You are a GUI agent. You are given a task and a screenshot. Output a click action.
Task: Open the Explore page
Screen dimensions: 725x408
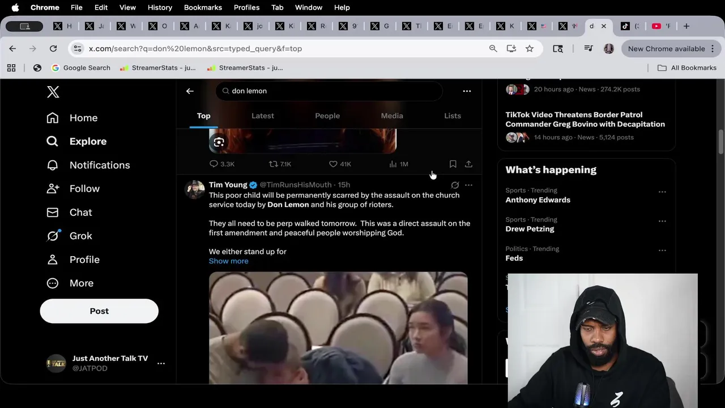click(x=76, y=141)
